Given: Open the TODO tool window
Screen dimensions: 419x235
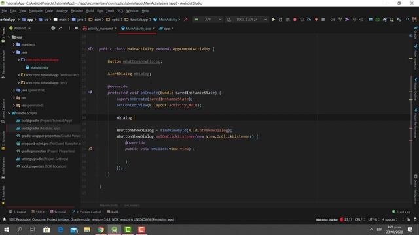Looking at the screenshot, I should point(38,211).
